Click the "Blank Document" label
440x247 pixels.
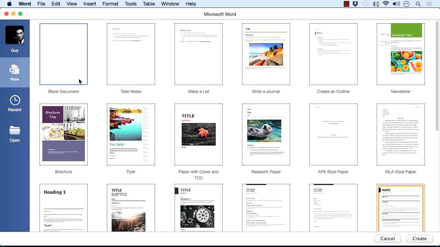click(x=64, y=92)
